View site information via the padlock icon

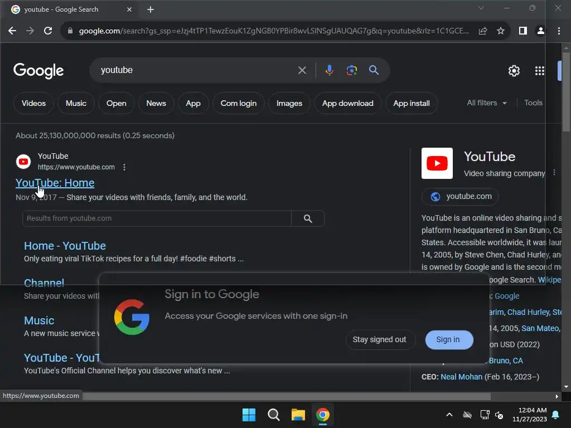point(70,31)
